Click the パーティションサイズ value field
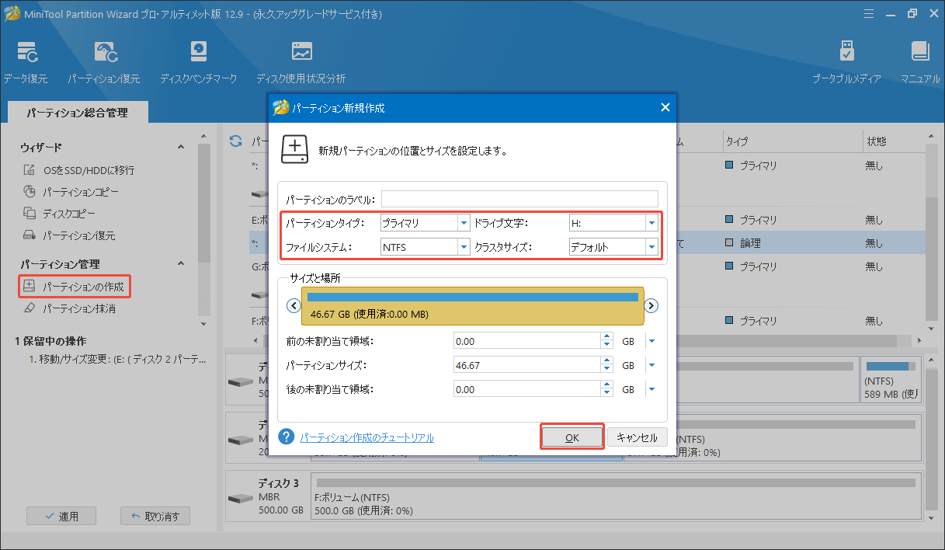 (x=527, y=365)
